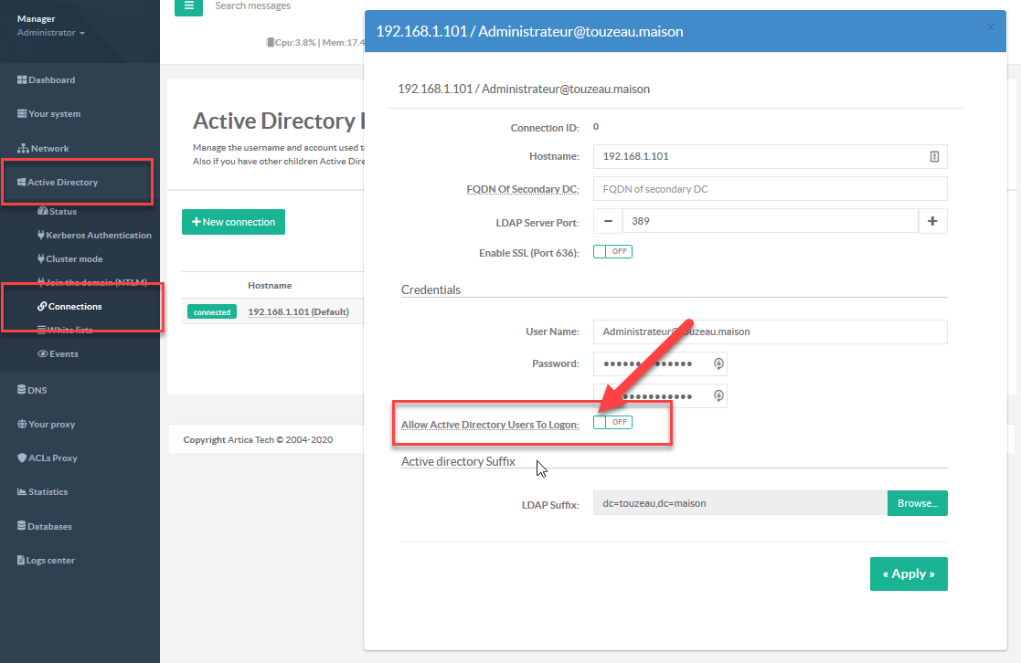Open the Administrator account dropdown

51,33
